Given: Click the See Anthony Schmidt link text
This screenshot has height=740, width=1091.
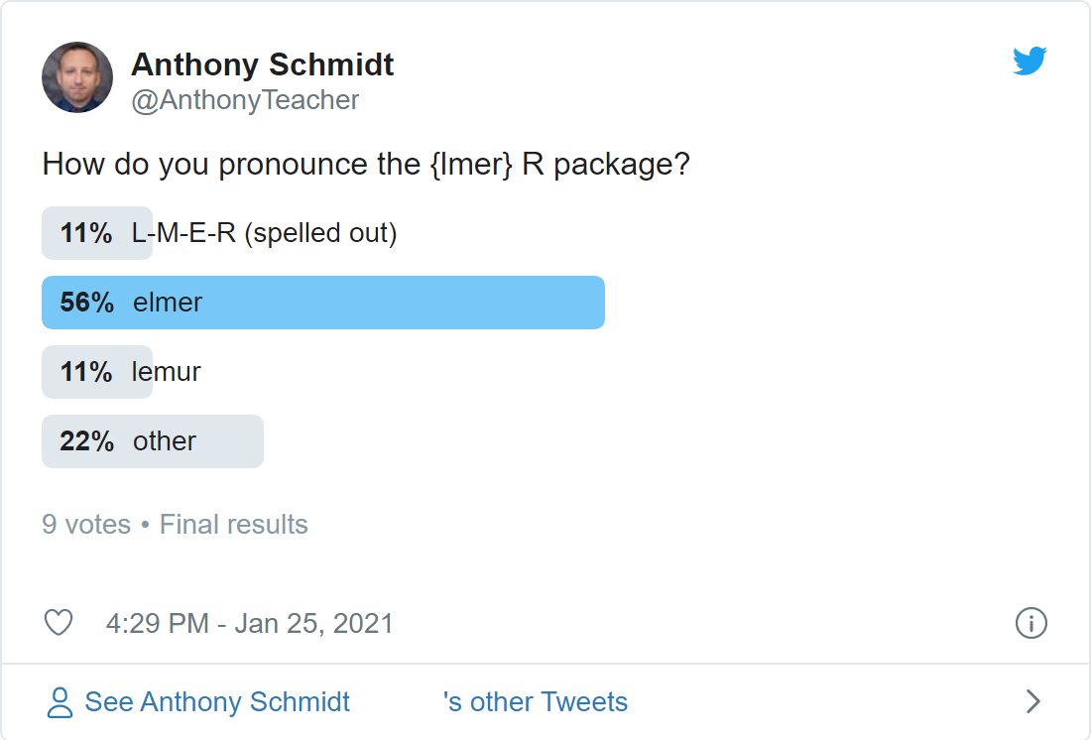Looking at the screenshot, I should point(217,701).
